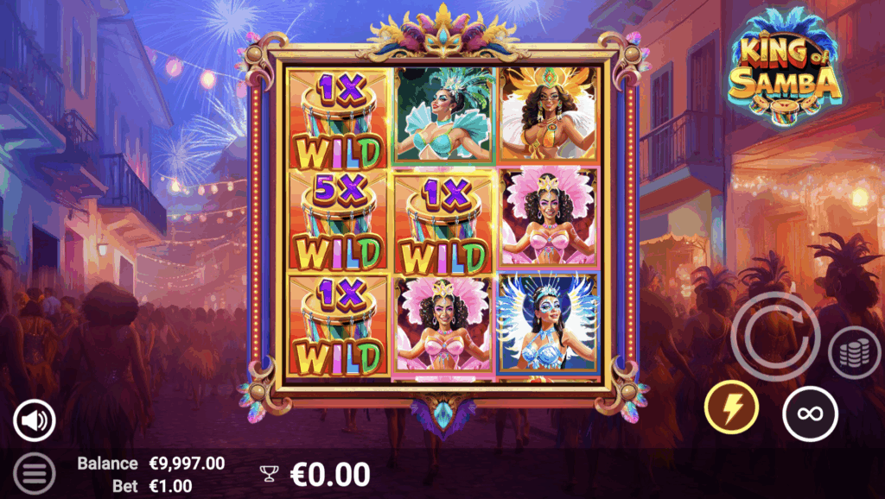Click the bottom-left 1X WILD symbol
Screen dimensions: 885x499
click(x=338, y=325)
